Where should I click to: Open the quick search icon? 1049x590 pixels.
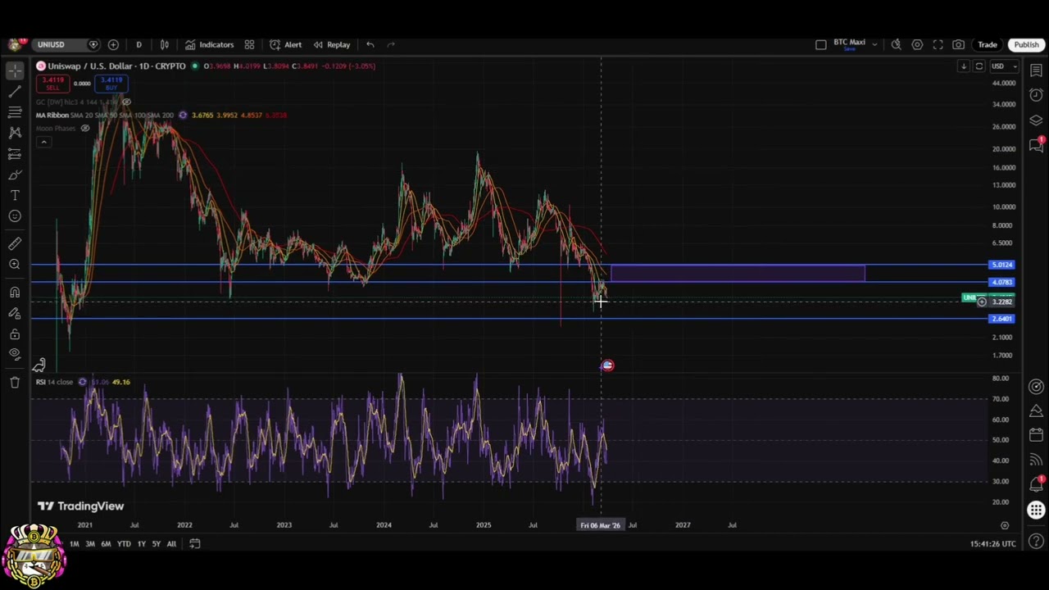[x=897, y=44]
